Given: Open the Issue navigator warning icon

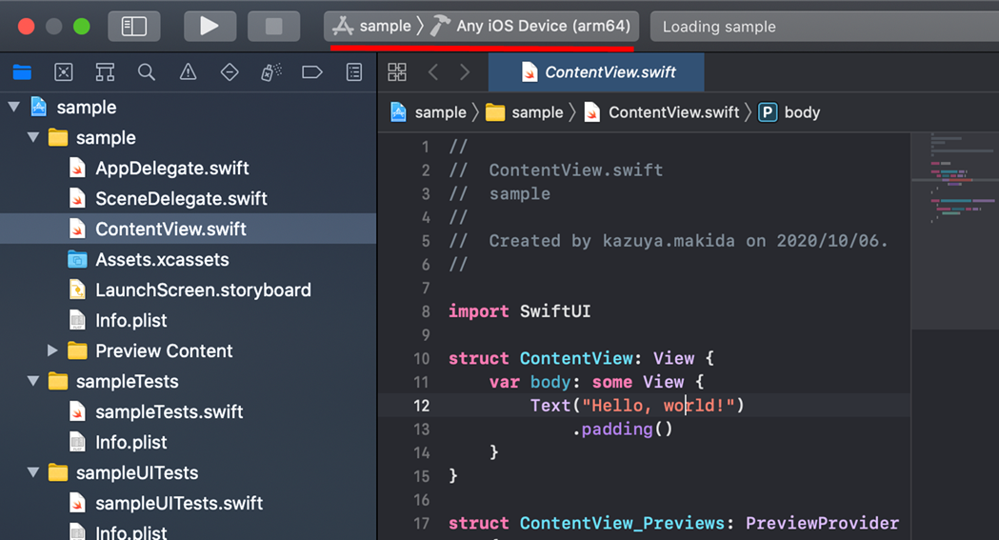Looking at the screenshot, I should (188, 72).
